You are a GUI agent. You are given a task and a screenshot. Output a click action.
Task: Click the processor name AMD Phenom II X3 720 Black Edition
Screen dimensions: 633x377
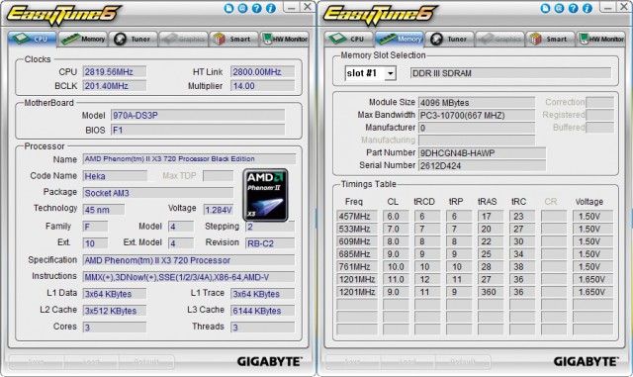click(x=189, y=158)
